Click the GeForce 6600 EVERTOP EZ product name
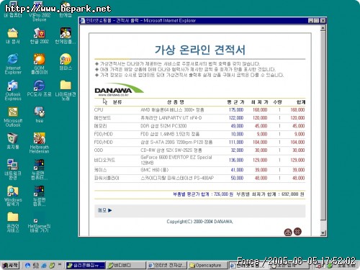 pos(176,160)
